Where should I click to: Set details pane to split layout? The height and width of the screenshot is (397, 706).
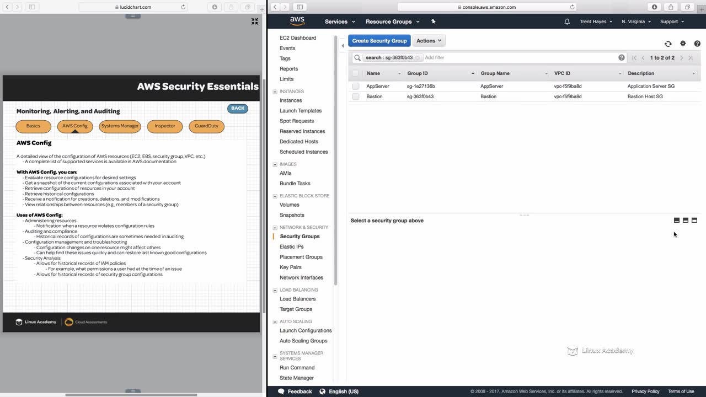click(x=686, y=221)
